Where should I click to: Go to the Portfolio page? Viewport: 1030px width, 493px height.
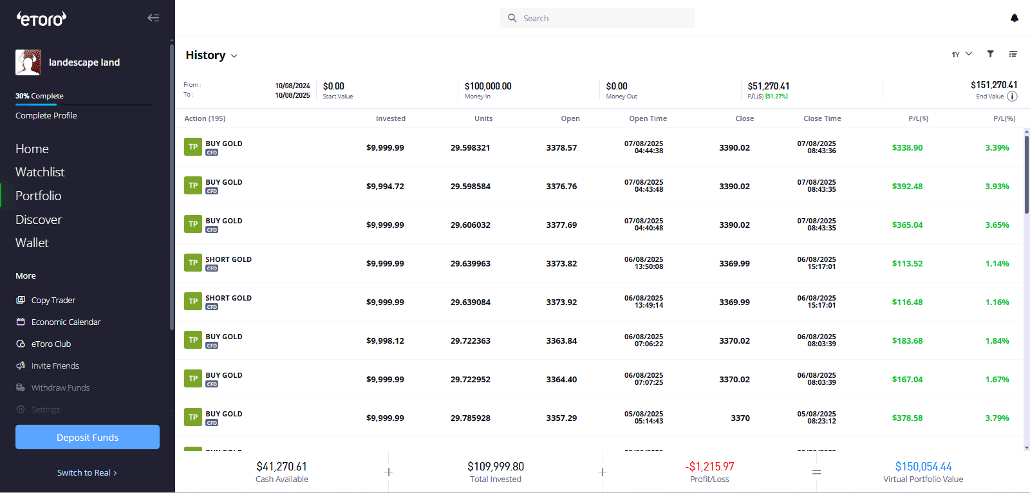(39, 196)
